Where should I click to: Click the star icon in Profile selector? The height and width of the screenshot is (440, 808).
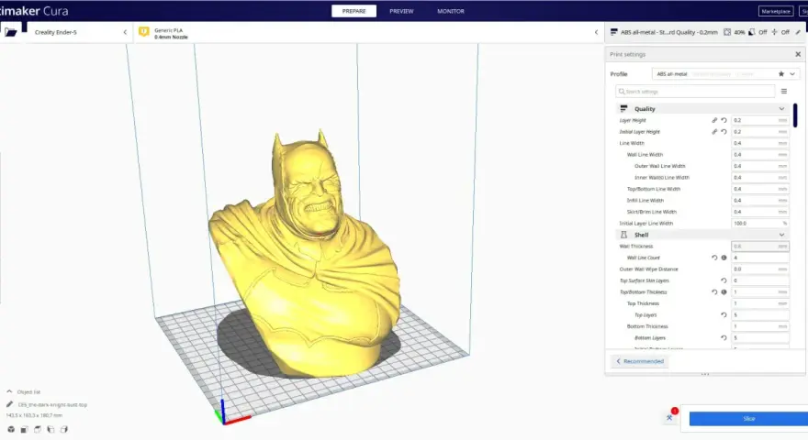pyautogui.click(x=781, y=74)
